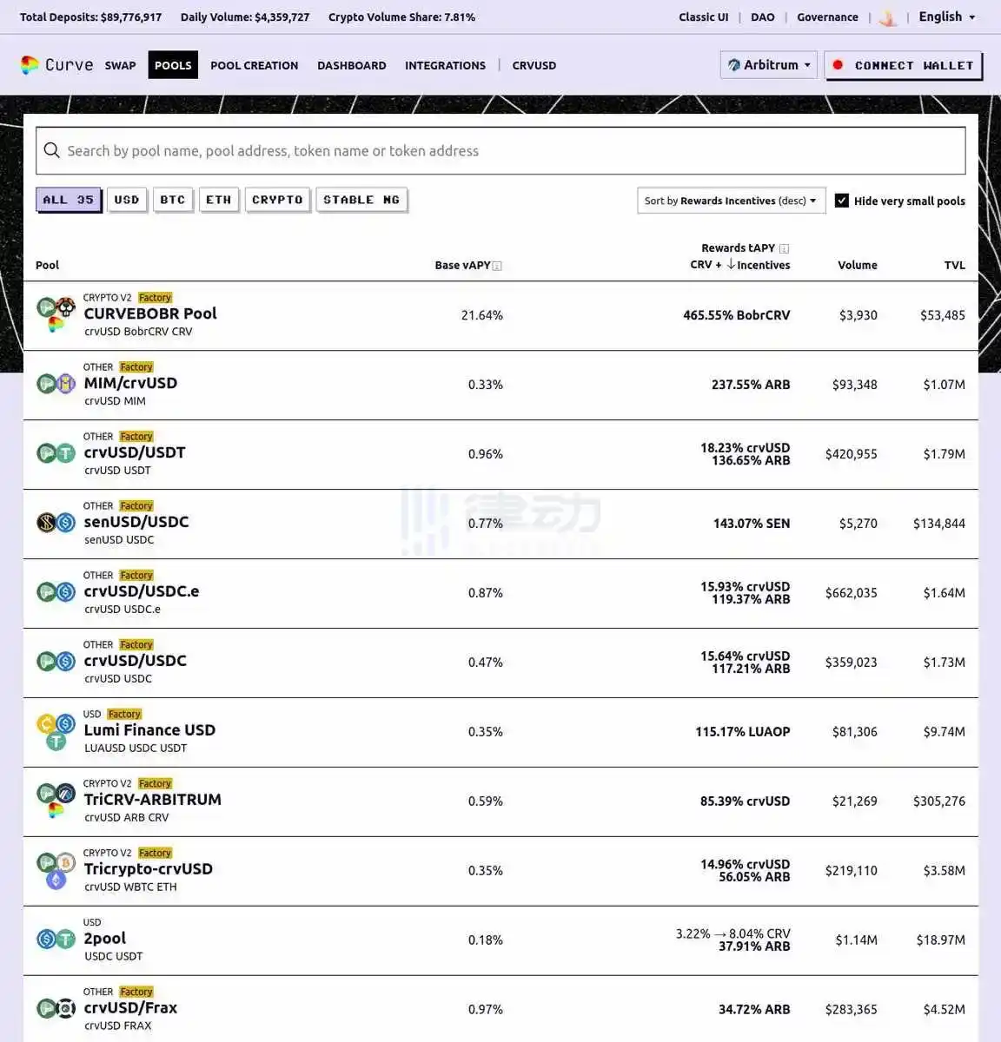The height and width of the screenshot is (1042, 1001).
Task: Sort by Volume column header
Action: pos(858,266)
